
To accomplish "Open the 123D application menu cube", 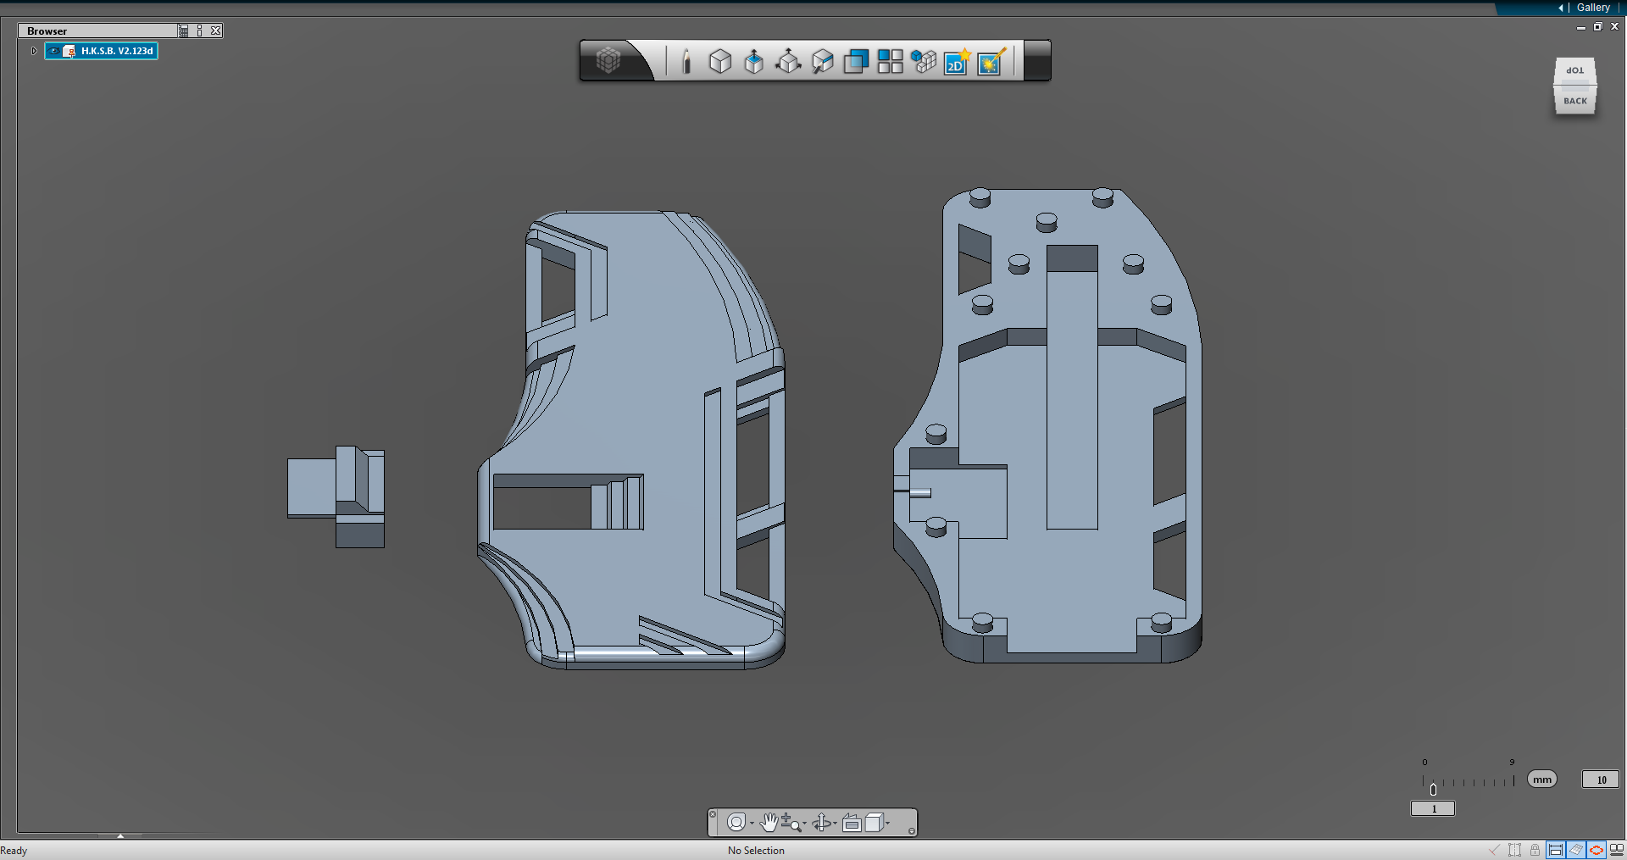I will pyautogui.click(x=608, y=60).
